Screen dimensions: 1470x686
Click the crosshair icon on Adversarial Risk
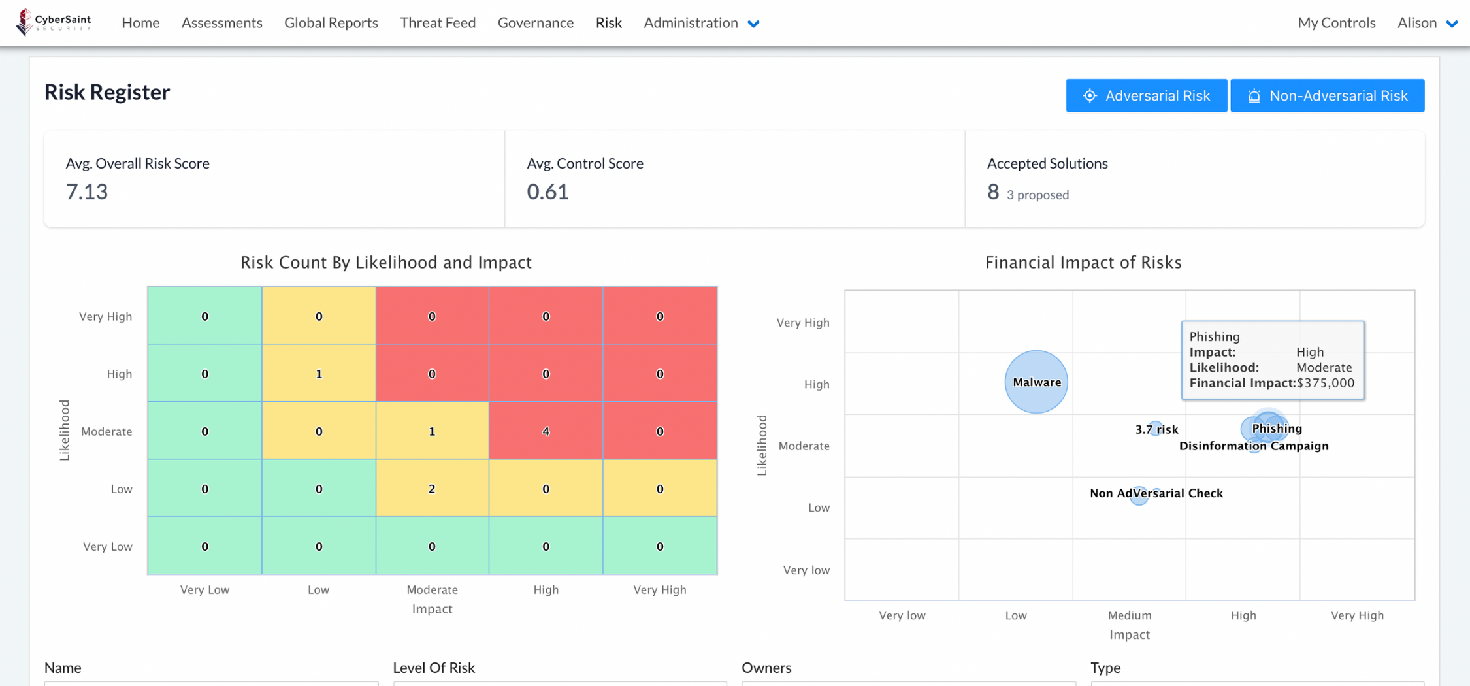[1089, 95]
